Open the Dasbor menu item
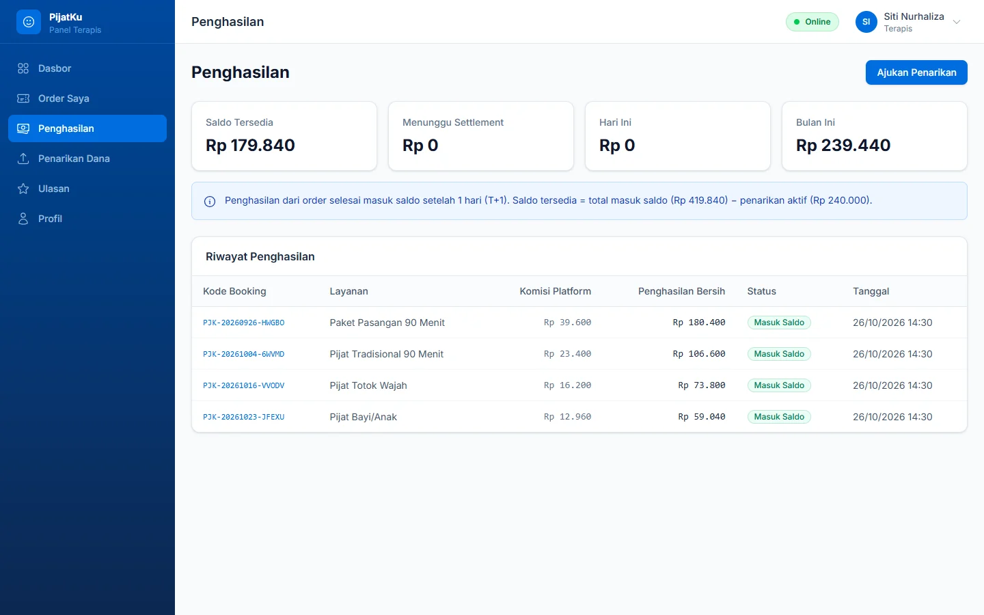The width and height of the screenshot is (984, 615). coord(87,68)
